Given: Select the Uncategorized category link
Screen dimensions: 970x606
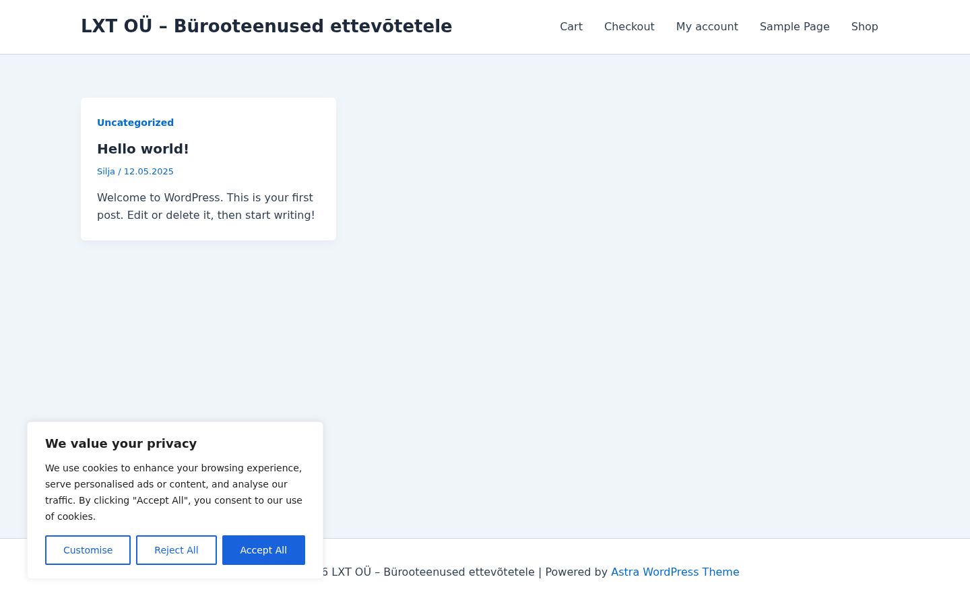Looking at the screenshot, I should pos(135,123).
